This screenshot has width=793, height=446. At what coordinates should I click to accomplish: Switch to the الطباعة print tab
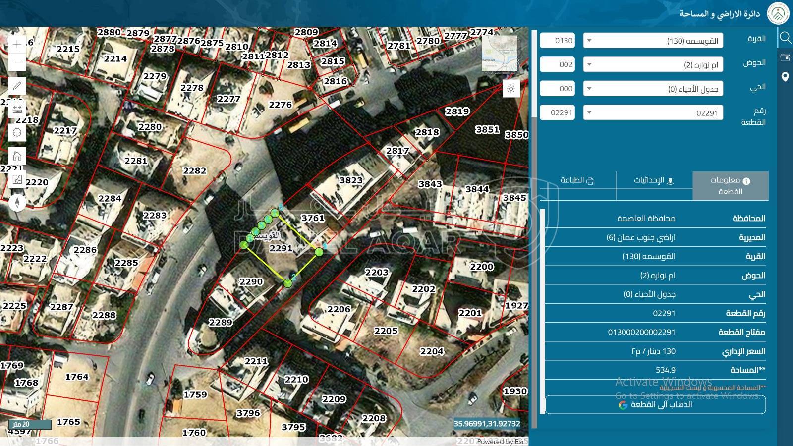577,180
